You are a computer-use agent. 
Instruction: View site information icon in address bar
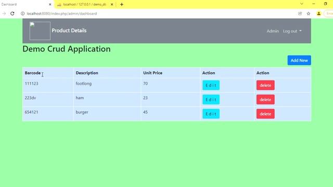click(x=22, y=14)
